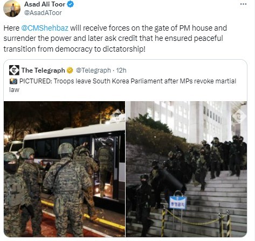The height and width of the screenshot is (241, 255).
Task: Click the blue Korean sign in the stairs photo
Action: pos(178,203)
